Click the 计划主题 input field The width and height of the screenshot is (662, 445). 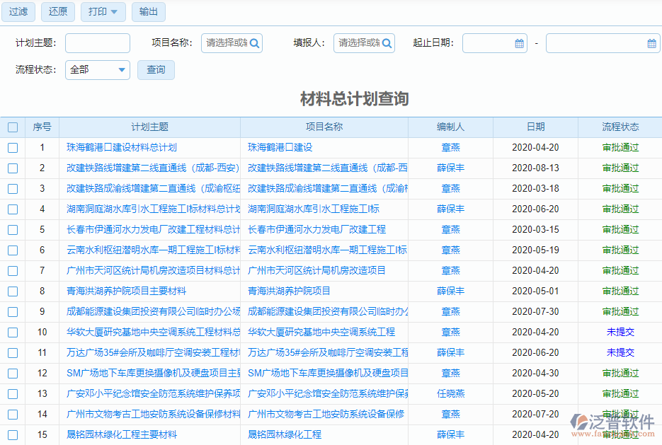(97, 42)
